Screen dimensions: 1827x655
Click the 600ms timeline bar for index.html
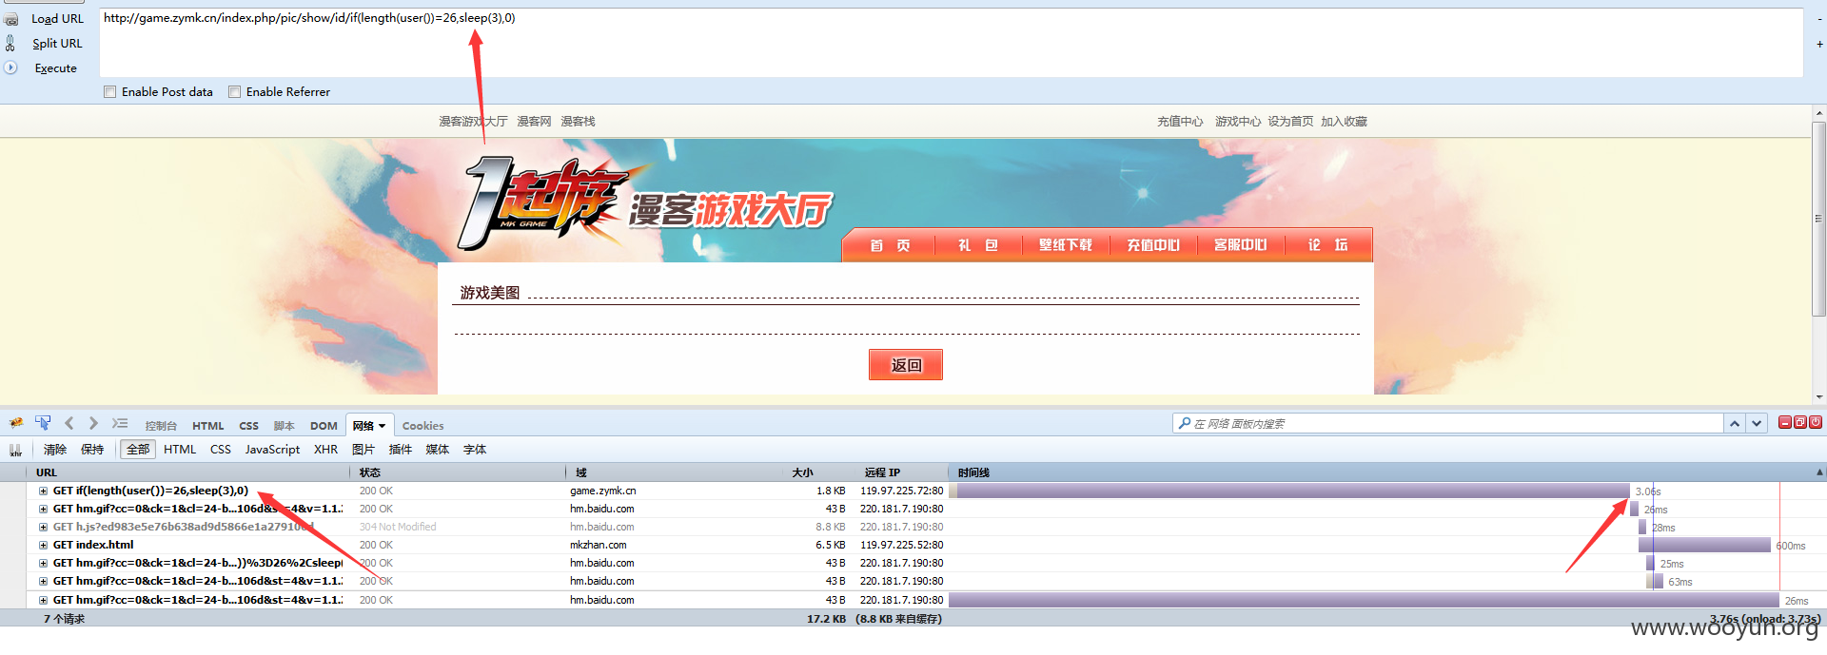pyautogui.click(x=1704, y=546)
